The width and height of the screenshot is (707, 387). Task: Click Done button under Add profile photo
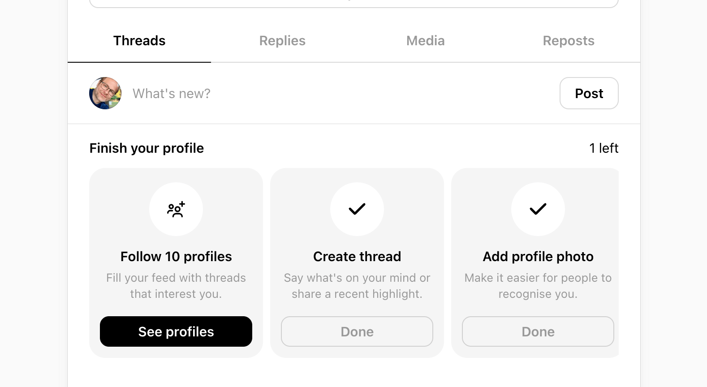538,331
